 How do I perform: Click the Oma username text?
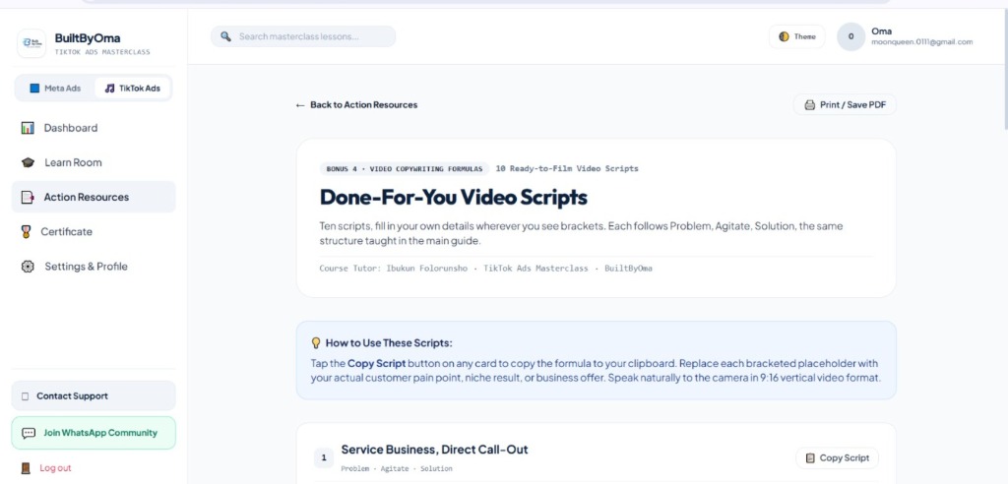(881, 30)
